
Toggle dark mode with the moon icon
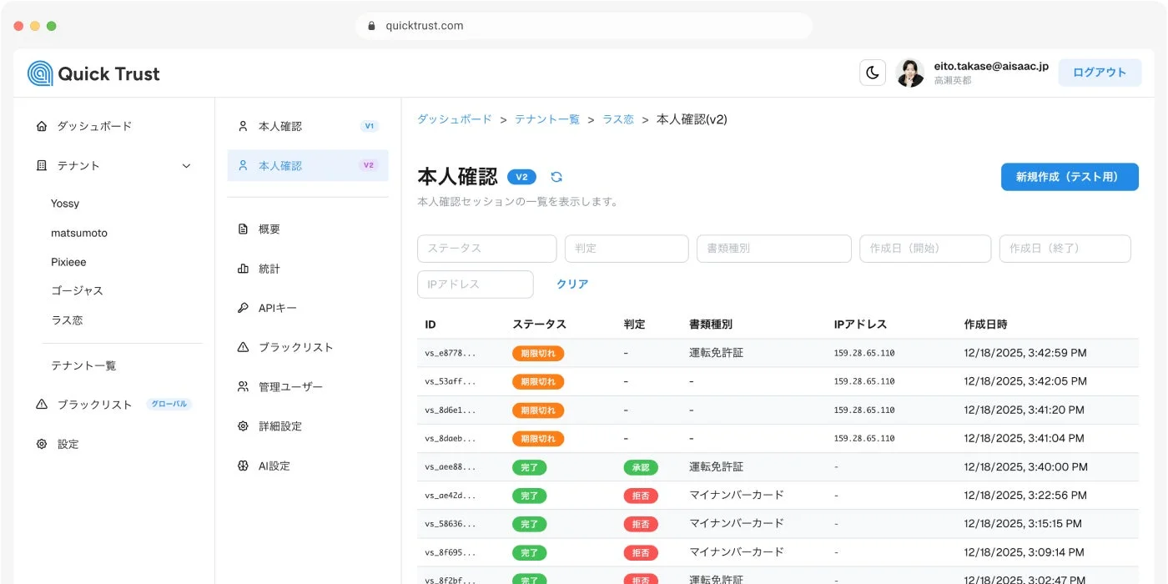point(873,73)
